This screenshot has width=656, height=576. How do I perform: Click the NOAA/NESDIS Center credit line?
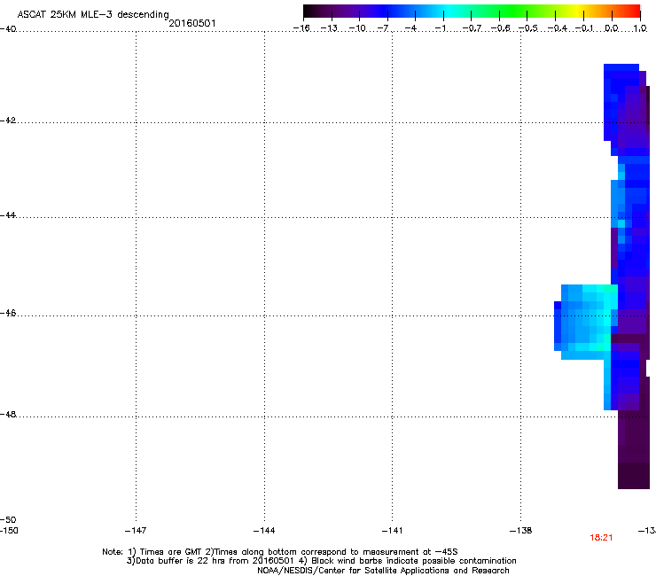[x=383, y=571]
